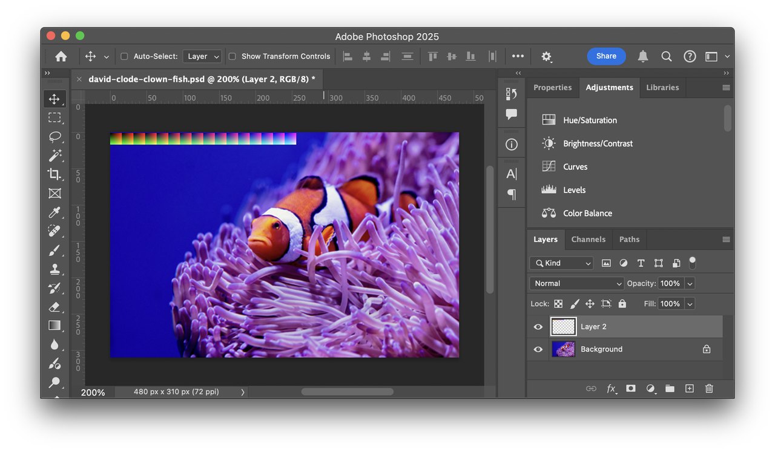Choose the Blur tool

tap(54, 345)
